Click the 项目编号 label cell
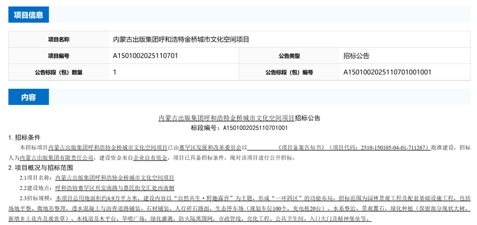 [59, 56]
